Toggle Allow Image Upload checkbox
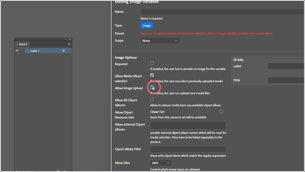Viewport: 305px width, 172px height. [152, 87]
